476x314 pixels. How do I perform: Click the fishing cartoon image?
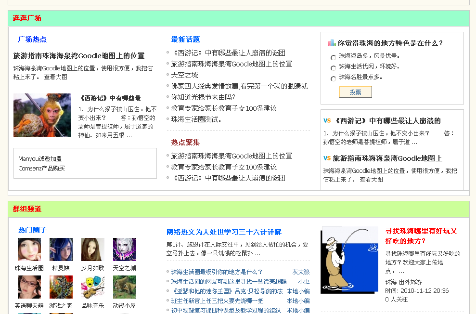[349, 259]
